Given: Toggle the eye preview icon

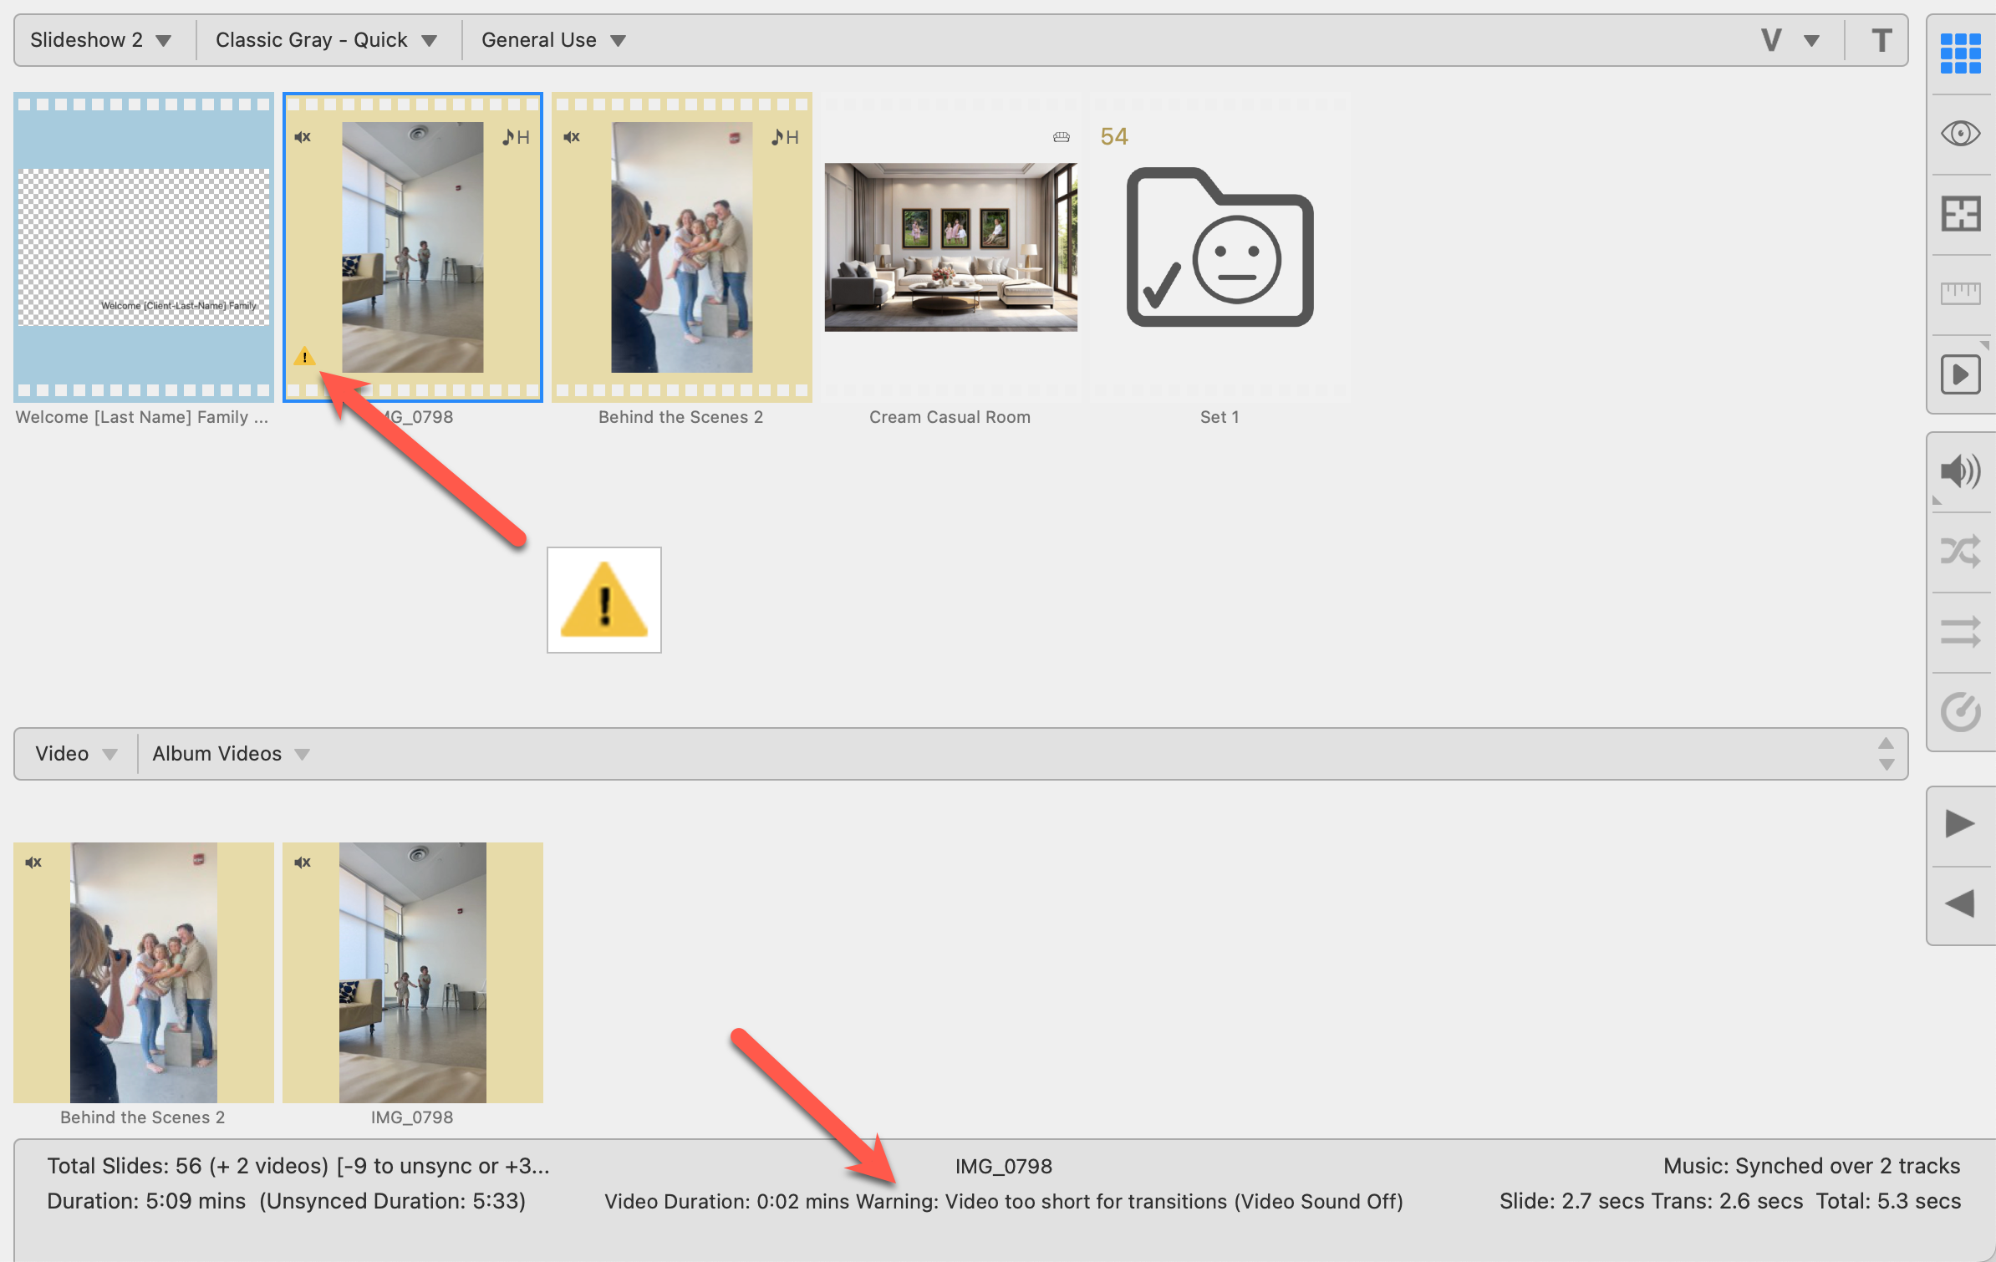Looking at the screenshot, I should pos(1960,134).
